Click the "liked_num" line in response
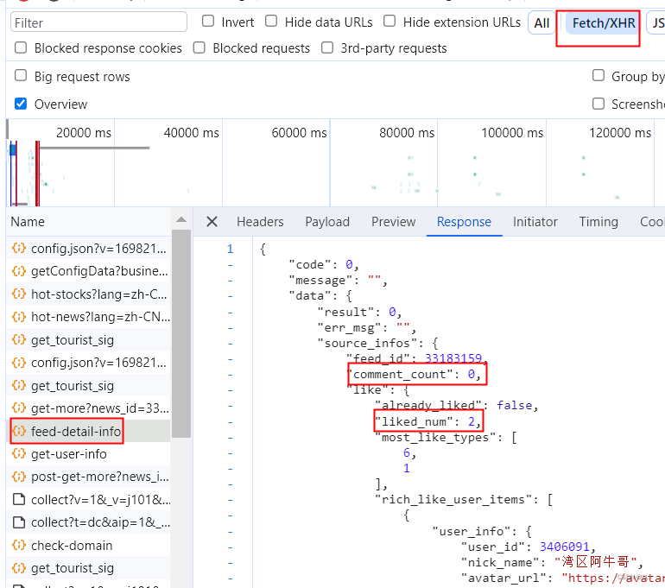 (428, 421)
